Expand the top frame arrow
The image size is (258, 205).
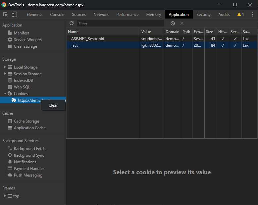[x=5, y=196]
